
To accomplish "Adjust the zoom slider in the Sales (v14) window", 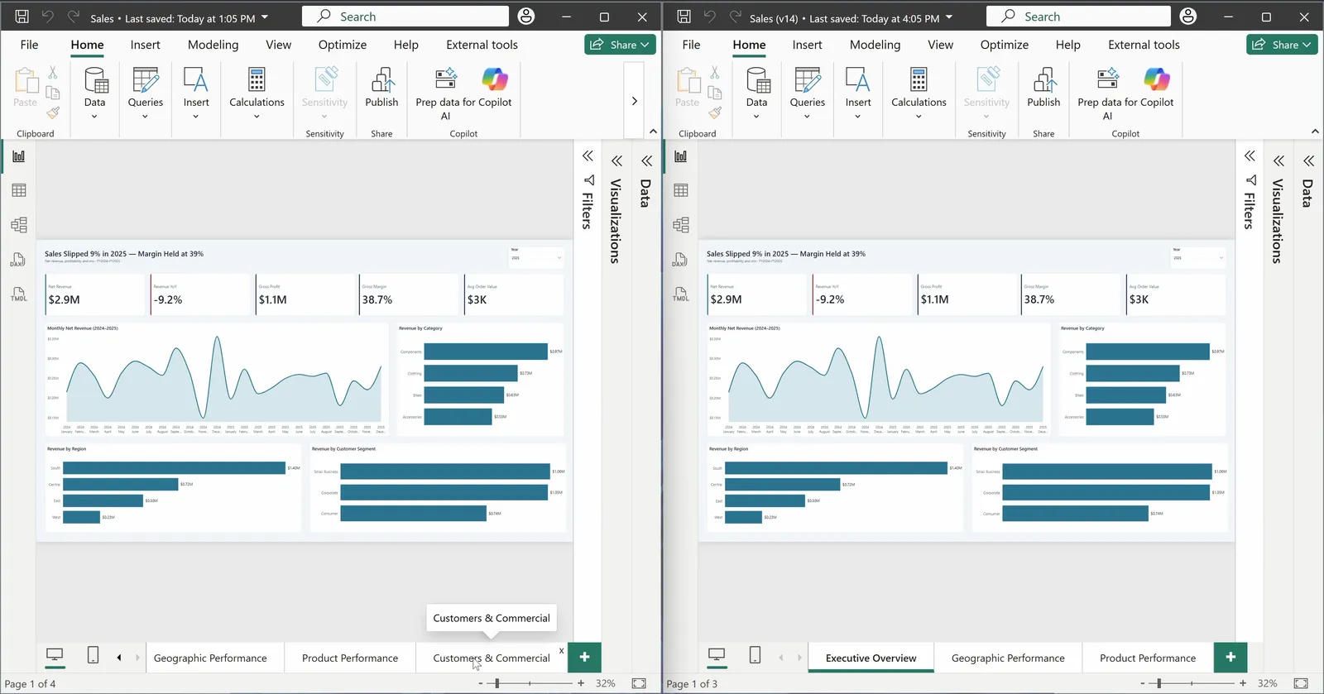I will (1159, 683).
